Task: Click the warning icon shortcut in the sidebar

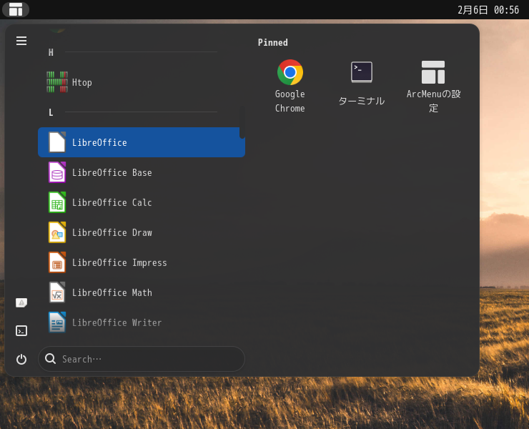Action: pos(21,302)
